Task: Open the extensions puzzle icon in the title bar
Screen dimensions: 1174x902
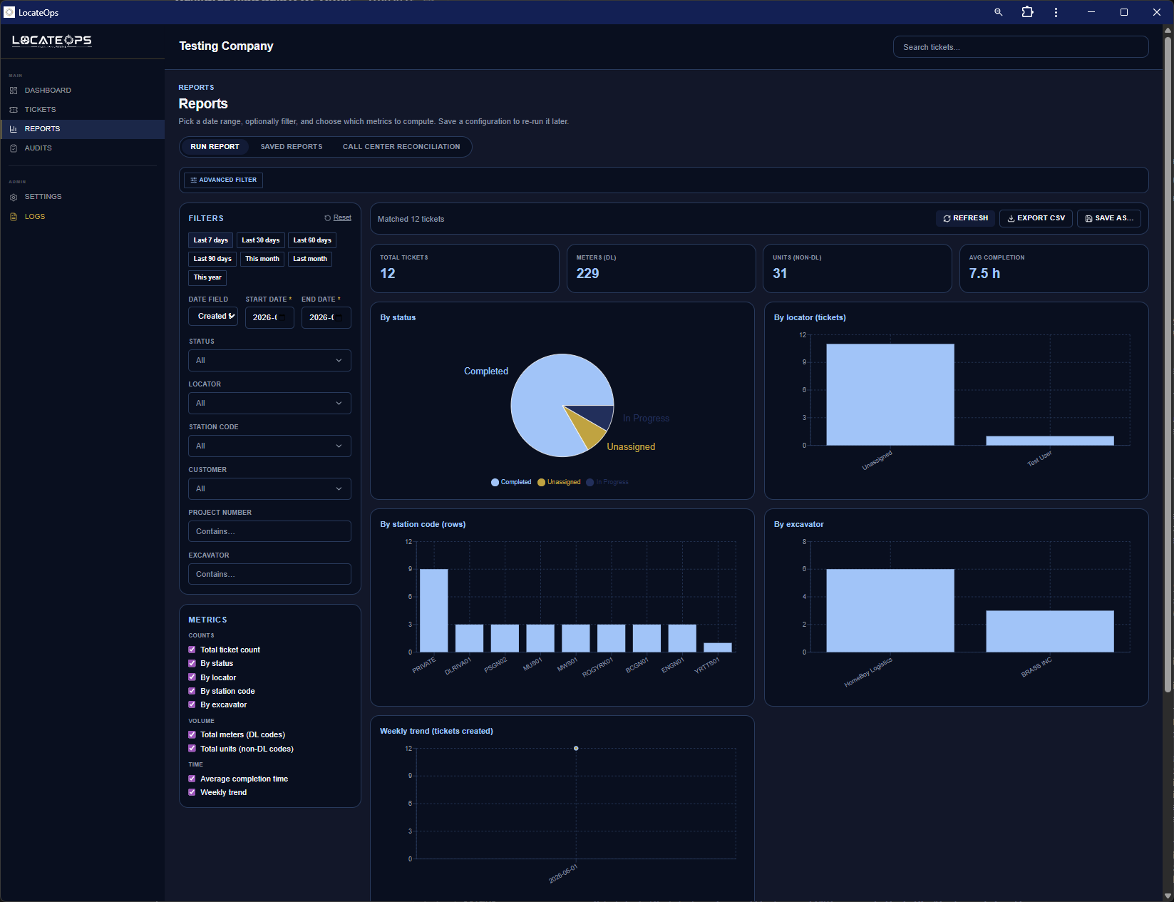Action: pos(1027,12)
